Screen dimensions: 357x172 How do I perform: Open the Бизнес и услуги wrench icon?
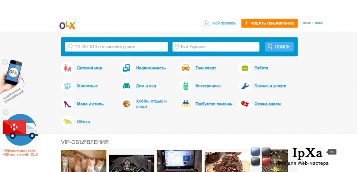pyautogui.click(x=245, y=86)
